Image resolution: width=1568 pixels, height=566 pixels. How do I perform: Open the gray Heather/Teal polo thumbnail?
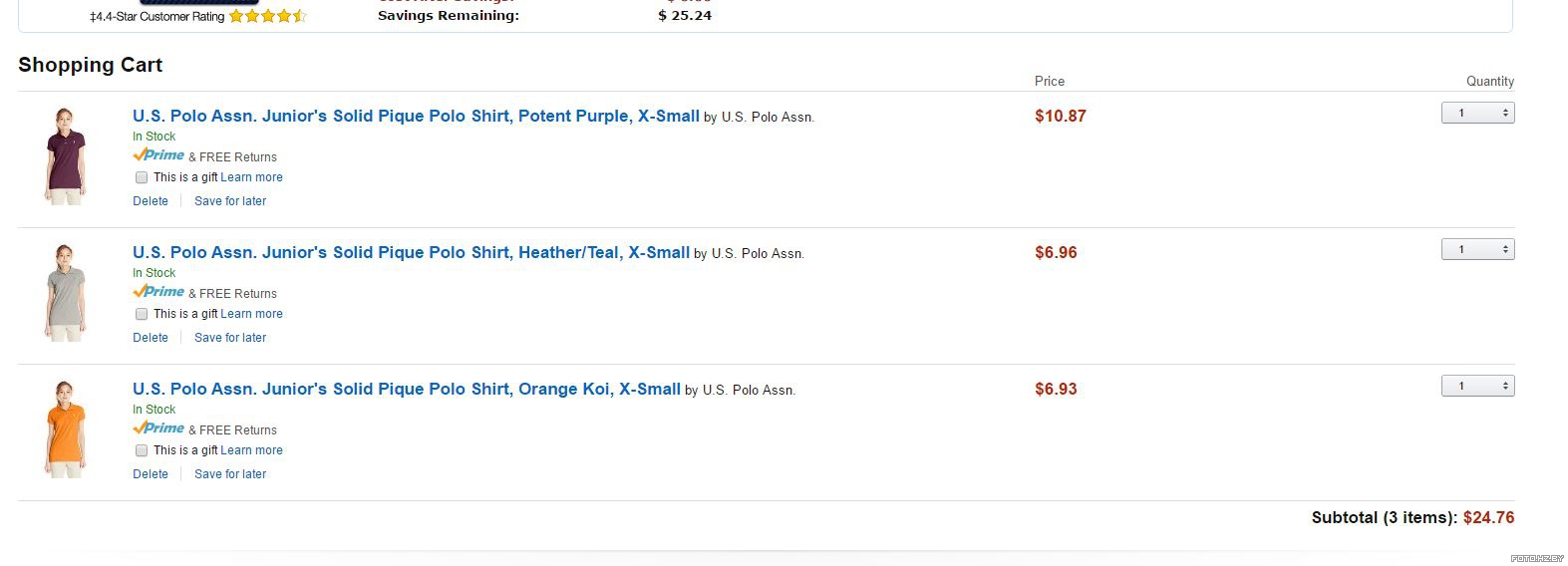pyautogui.click(x=66, y=293)
